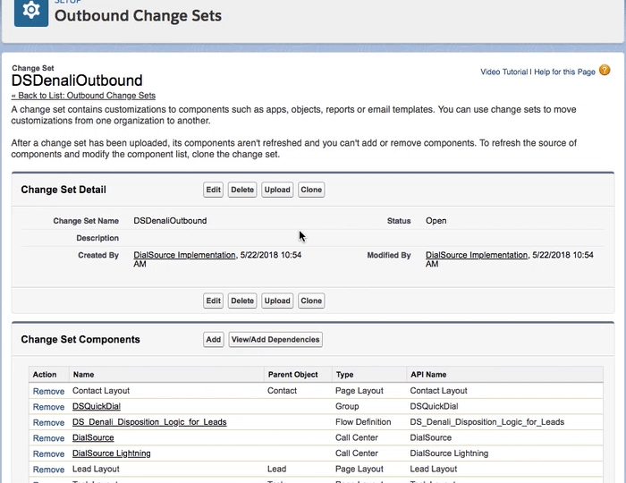Click the top Edit button
The width and height of the screenshot is (626, 483).
click(213, 190)
